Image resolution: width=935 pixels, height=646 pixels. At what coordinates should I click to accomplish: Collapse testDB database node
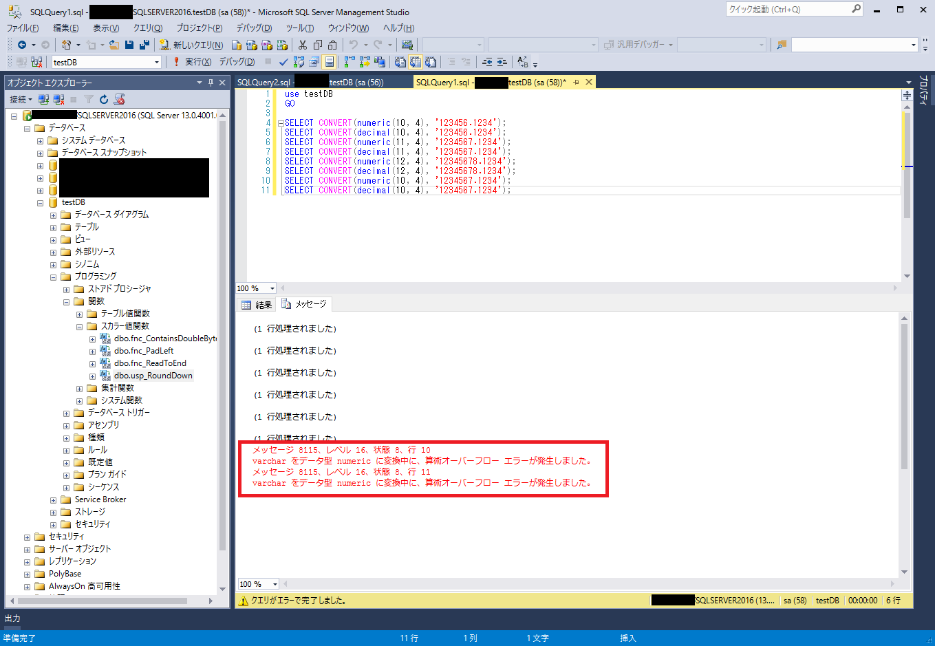[40, 203]
